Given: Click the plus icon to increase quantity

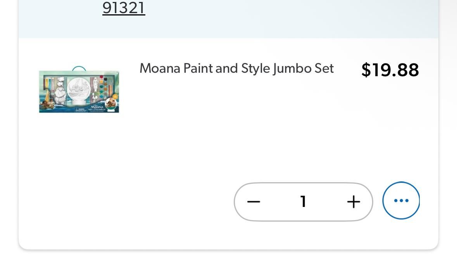Looking at the screenshot, I should pyautogui.click(x=353, y=202).
